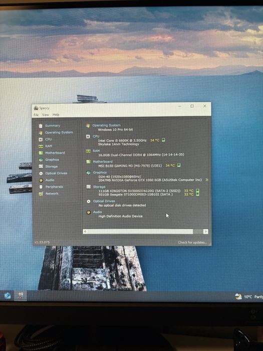Open the Summary section in sidebar
Screen dimensions: 263x351
52,126
